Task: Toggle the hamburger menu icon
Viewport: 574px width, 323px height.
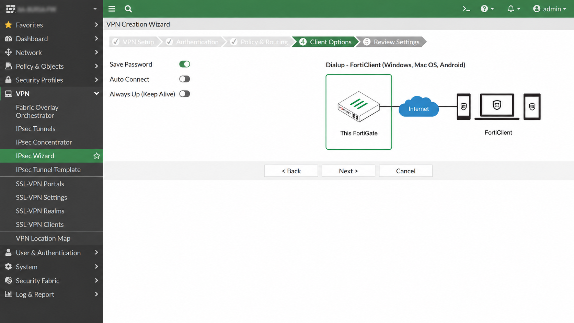Action: click(112, 9)
